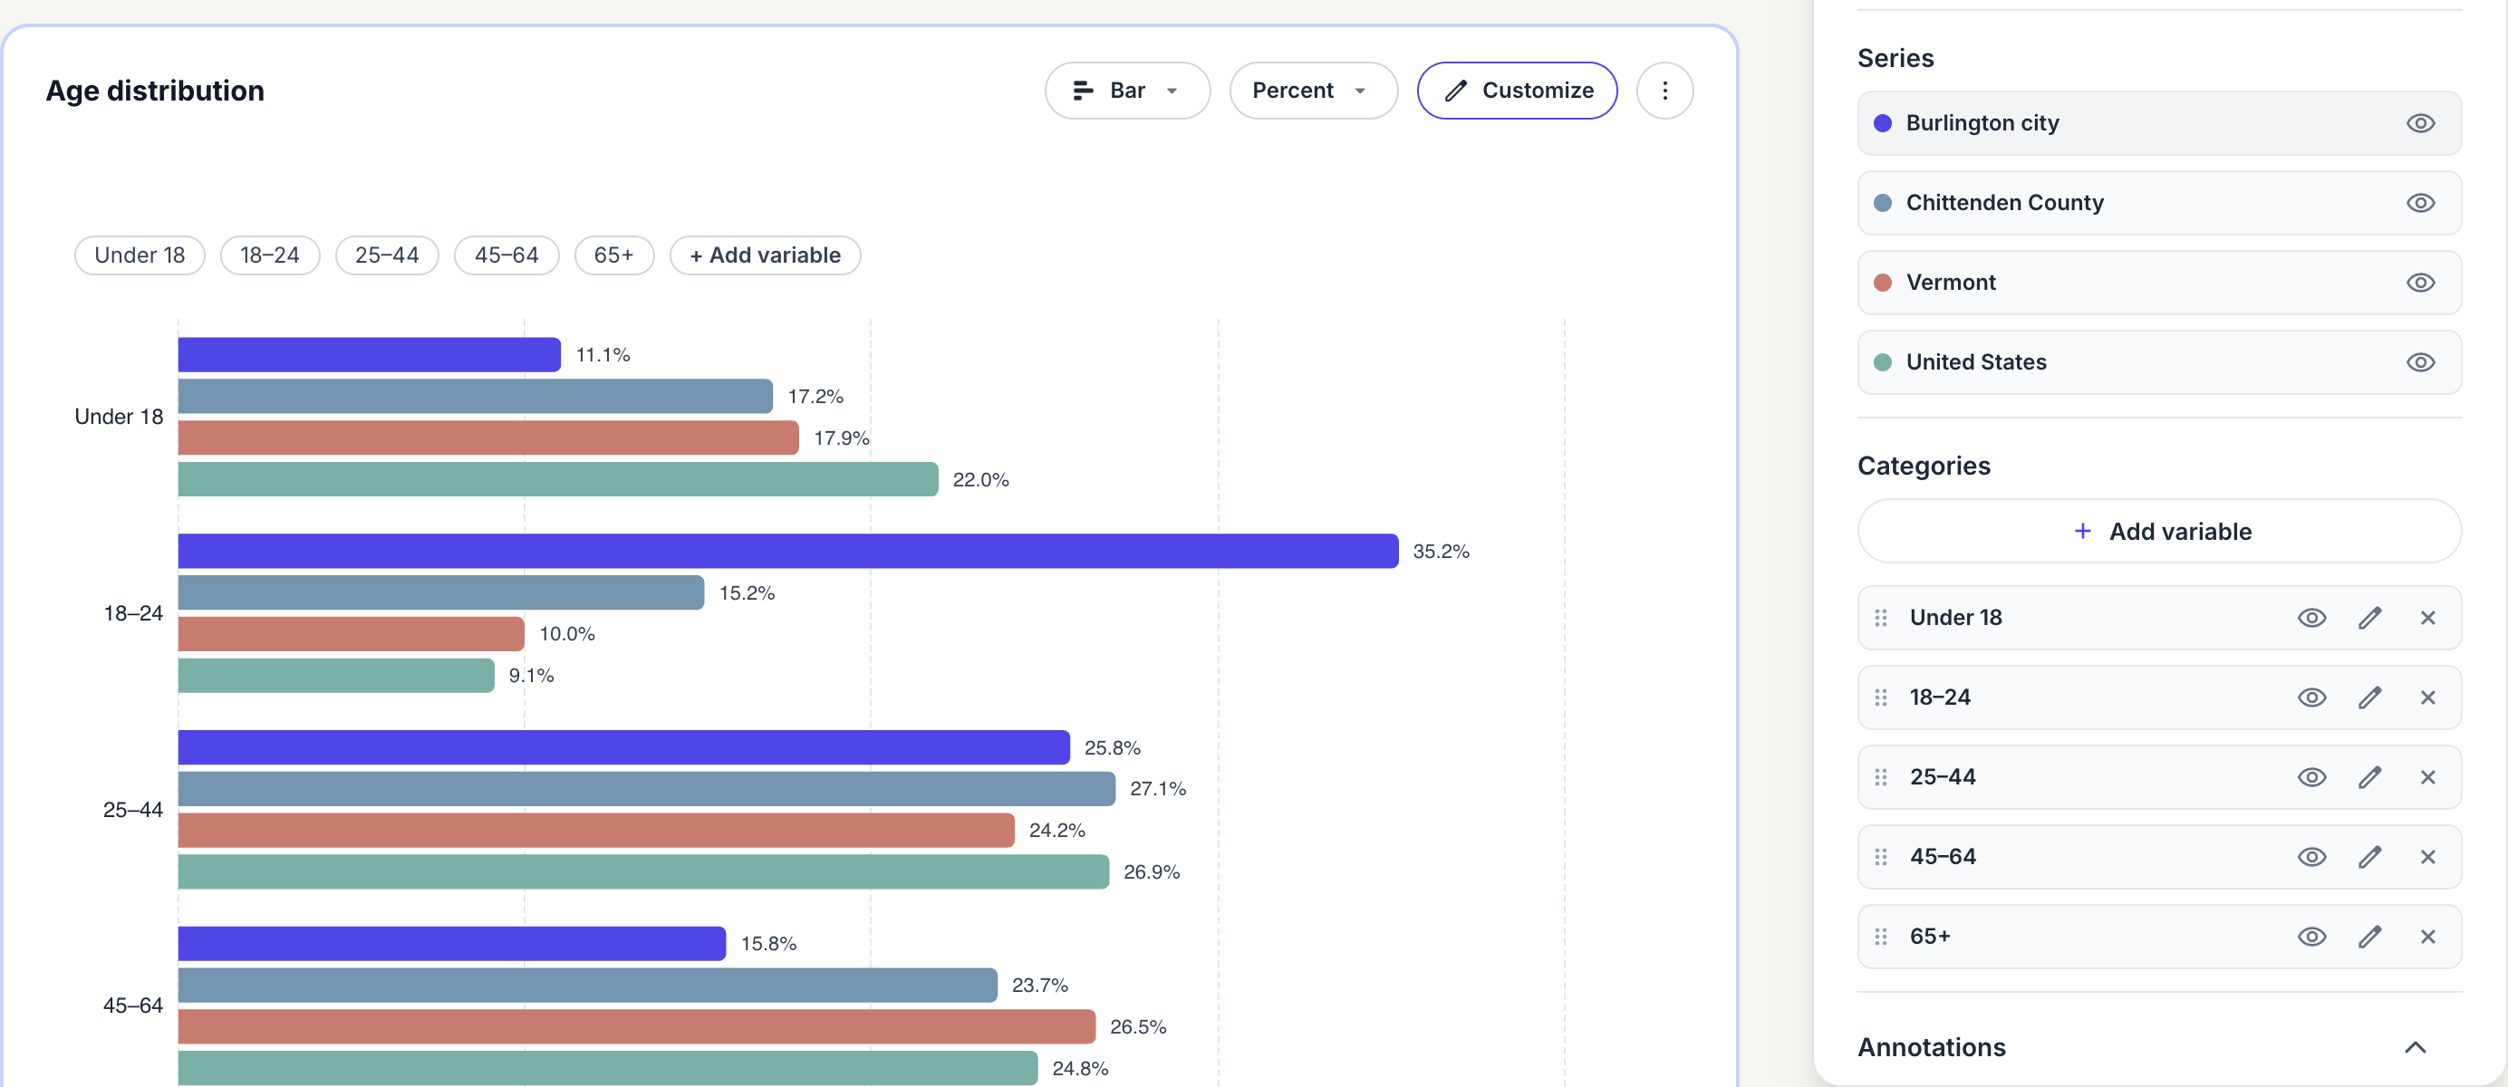Edit the 45–64 category
The width and height of the screenshot is (2508, 1087).
point(2368,857)
